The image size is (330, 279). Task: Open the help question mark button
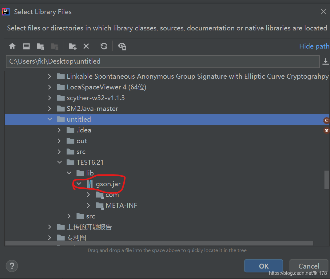coord(12,266)
